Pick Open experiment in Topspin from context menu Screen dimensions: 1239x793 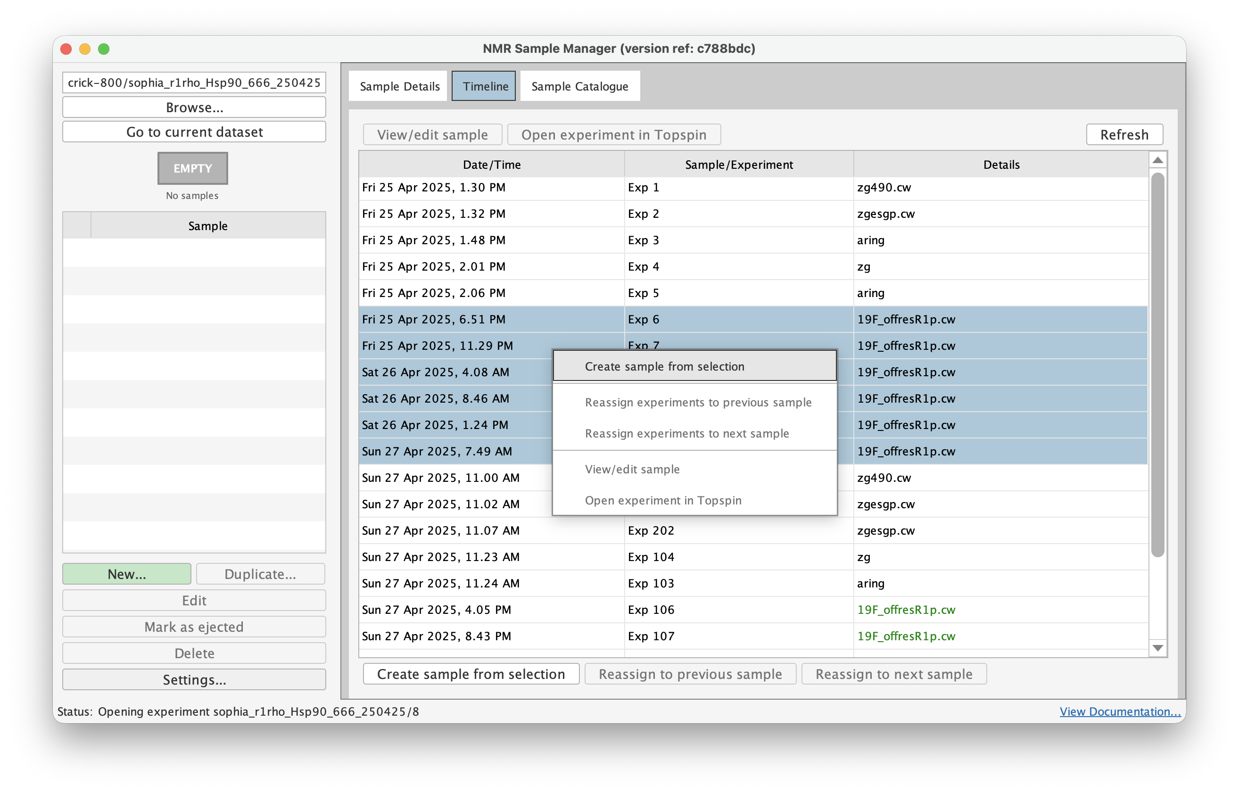[663, 499]
